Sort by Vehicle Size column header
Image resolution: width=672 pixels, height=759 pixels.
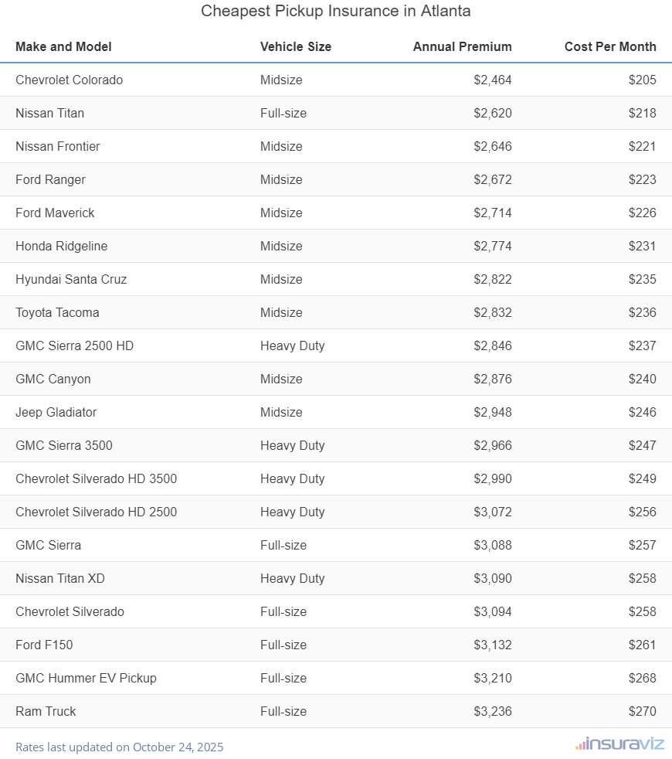point(295,46)
